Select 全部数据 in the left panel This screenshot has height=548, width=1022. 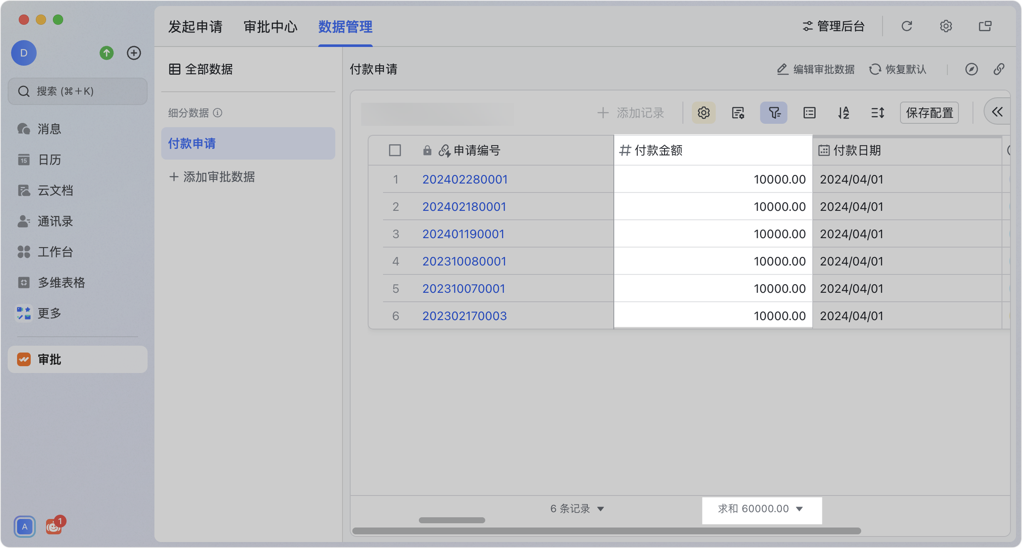pos(201,69)
